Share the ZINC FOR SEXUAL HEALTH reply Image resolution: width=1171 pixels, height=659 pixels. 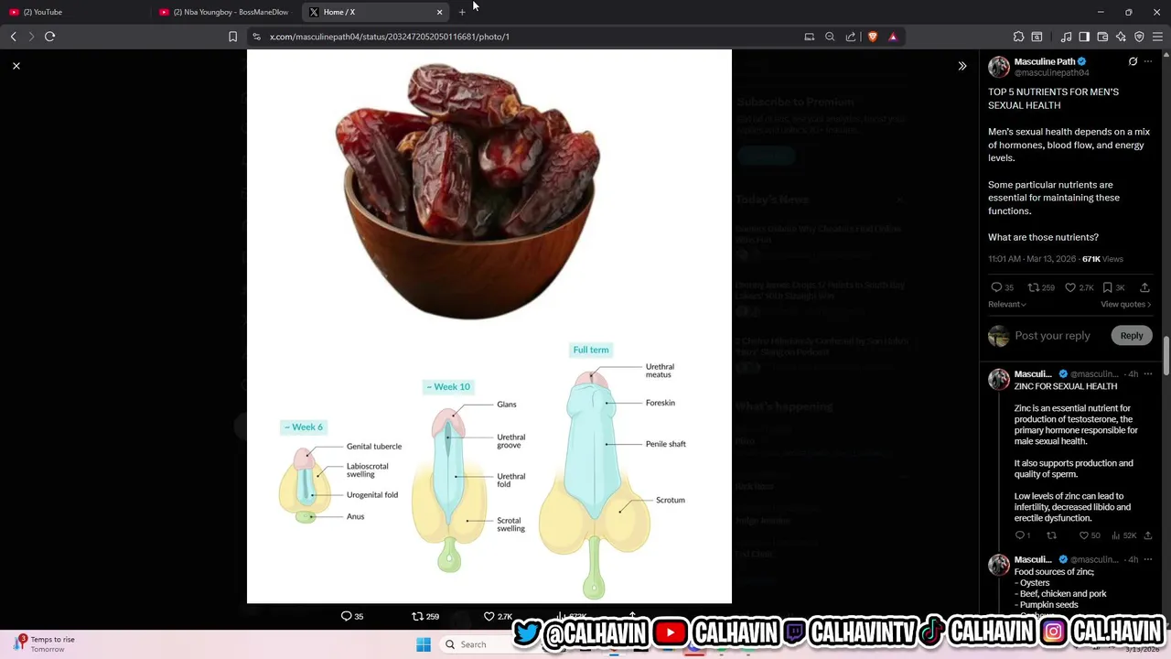coord(1148,535)
